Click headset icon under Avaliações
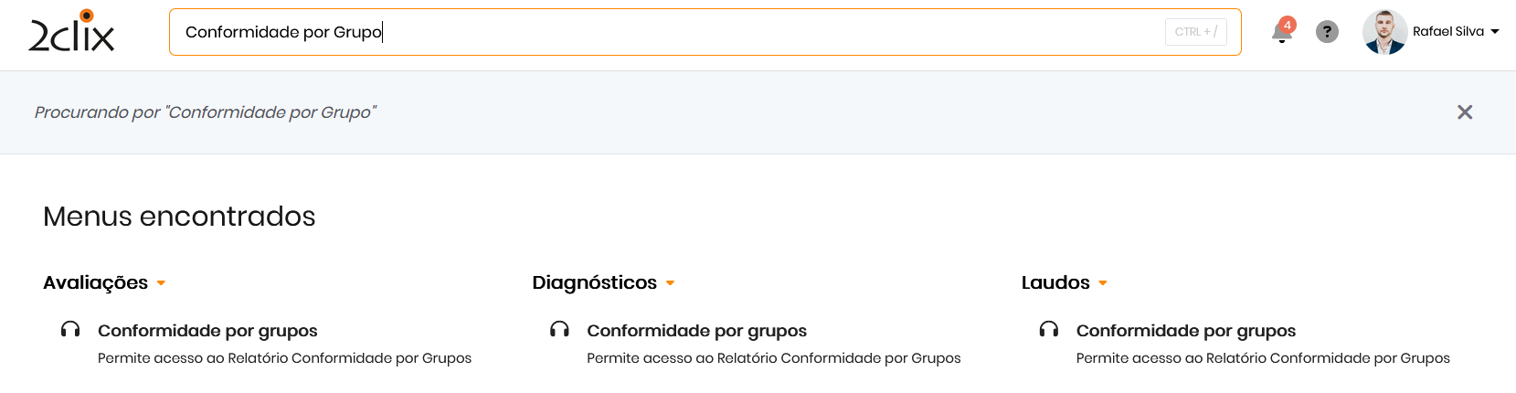1516x393 pixels. [x=70, y=330]
